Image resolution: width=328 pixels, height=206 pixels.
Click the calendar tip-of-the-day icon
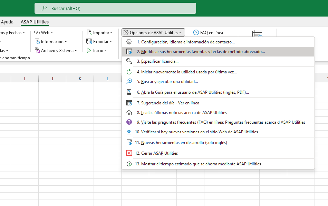coord(129,103)
